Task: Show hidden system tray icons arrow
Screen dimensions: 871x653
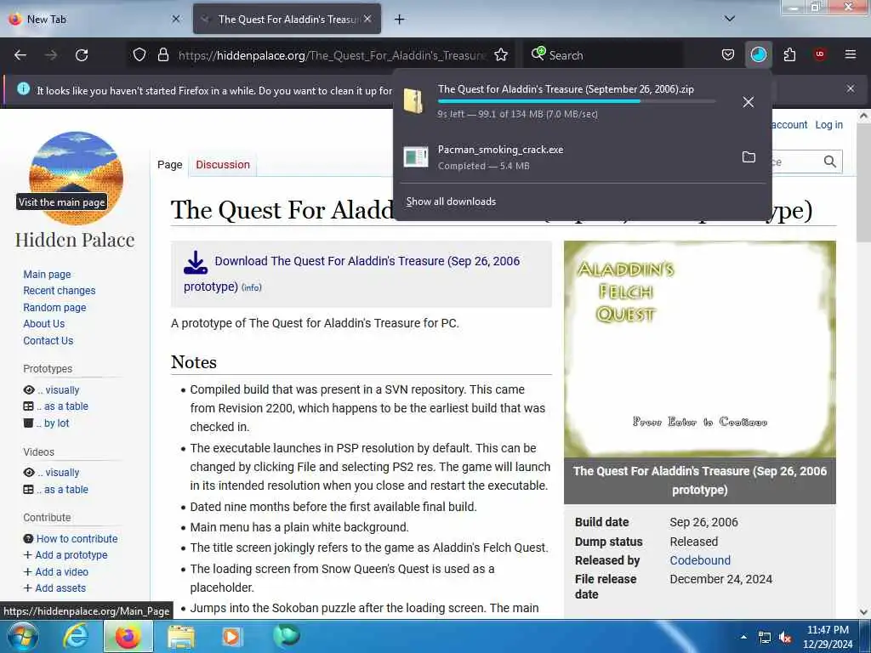Action: pos(743,637)
